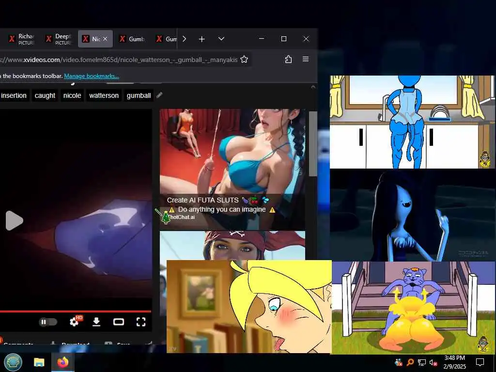Open video quality settings gear (HD)
Viewport: 496px width, 372px height.
pos(75,321)
